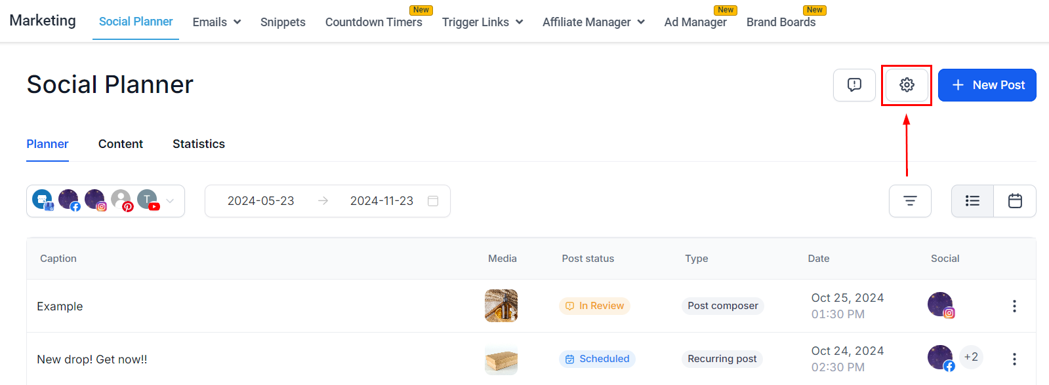Screen dimensions: 1049x385
Task: Switch to list view
Action: point(972,201)
